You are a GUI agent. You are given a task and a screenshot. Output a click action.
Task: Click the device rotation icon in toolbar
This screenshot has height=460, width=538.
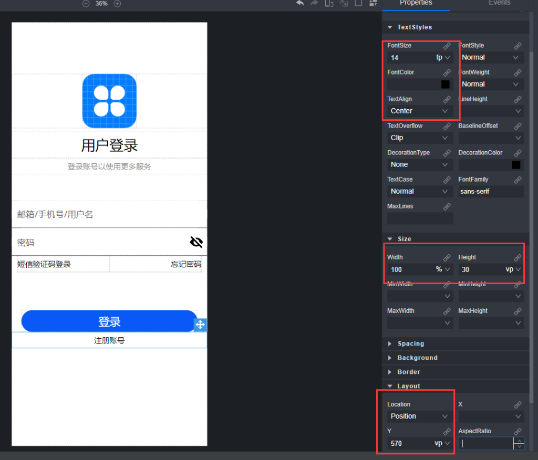329,4
